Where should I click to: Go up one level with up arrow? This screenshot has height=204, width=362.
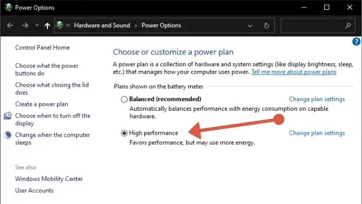click(x=47, y=26)
